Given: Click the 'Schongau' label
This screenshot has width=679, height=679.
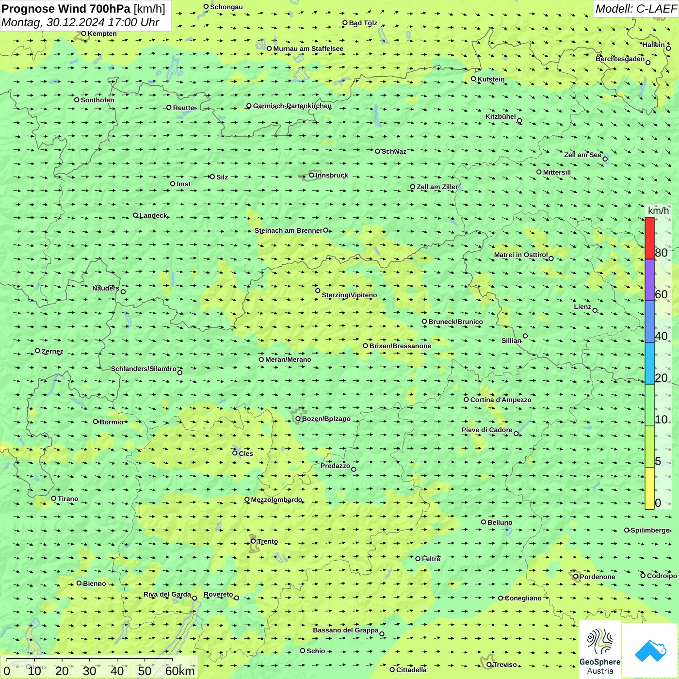Looking at the screenshot, I should [226, 7].
